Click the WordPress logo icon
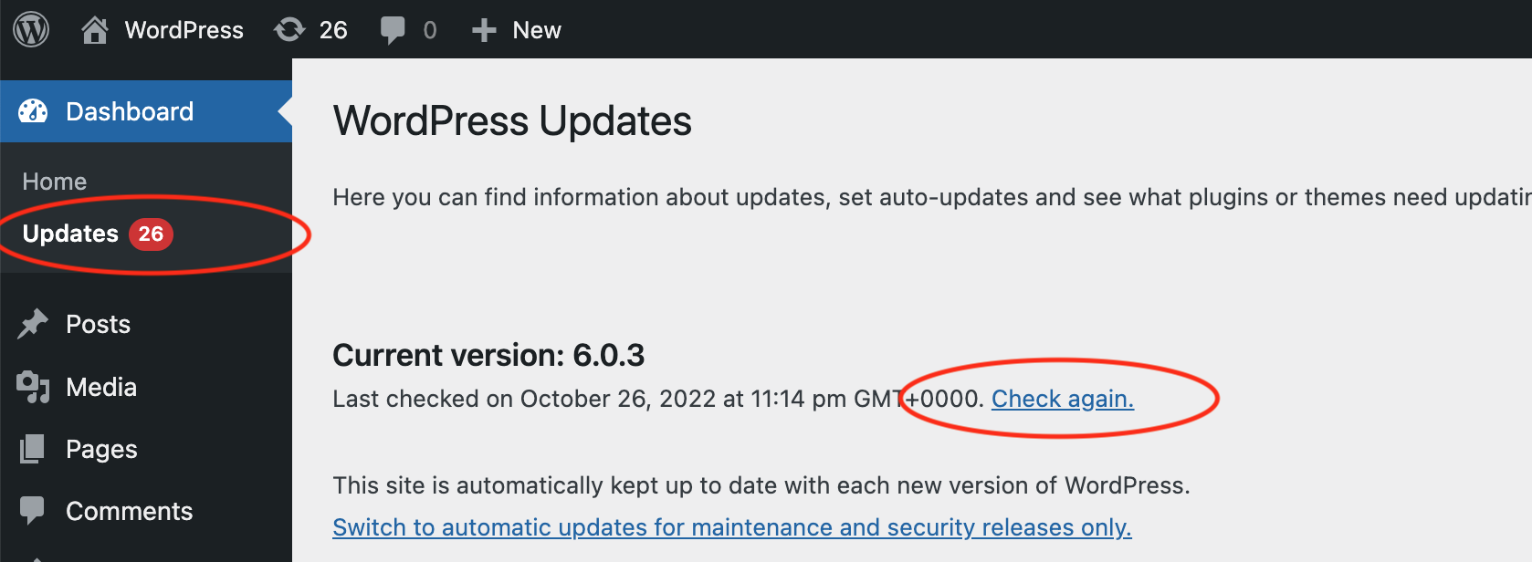 click(31, 30)
